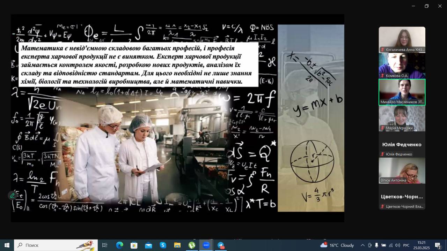Switch input language via РУС indicator
The width and height of the screenshot is (447, 251).
[x=406, y=245]
